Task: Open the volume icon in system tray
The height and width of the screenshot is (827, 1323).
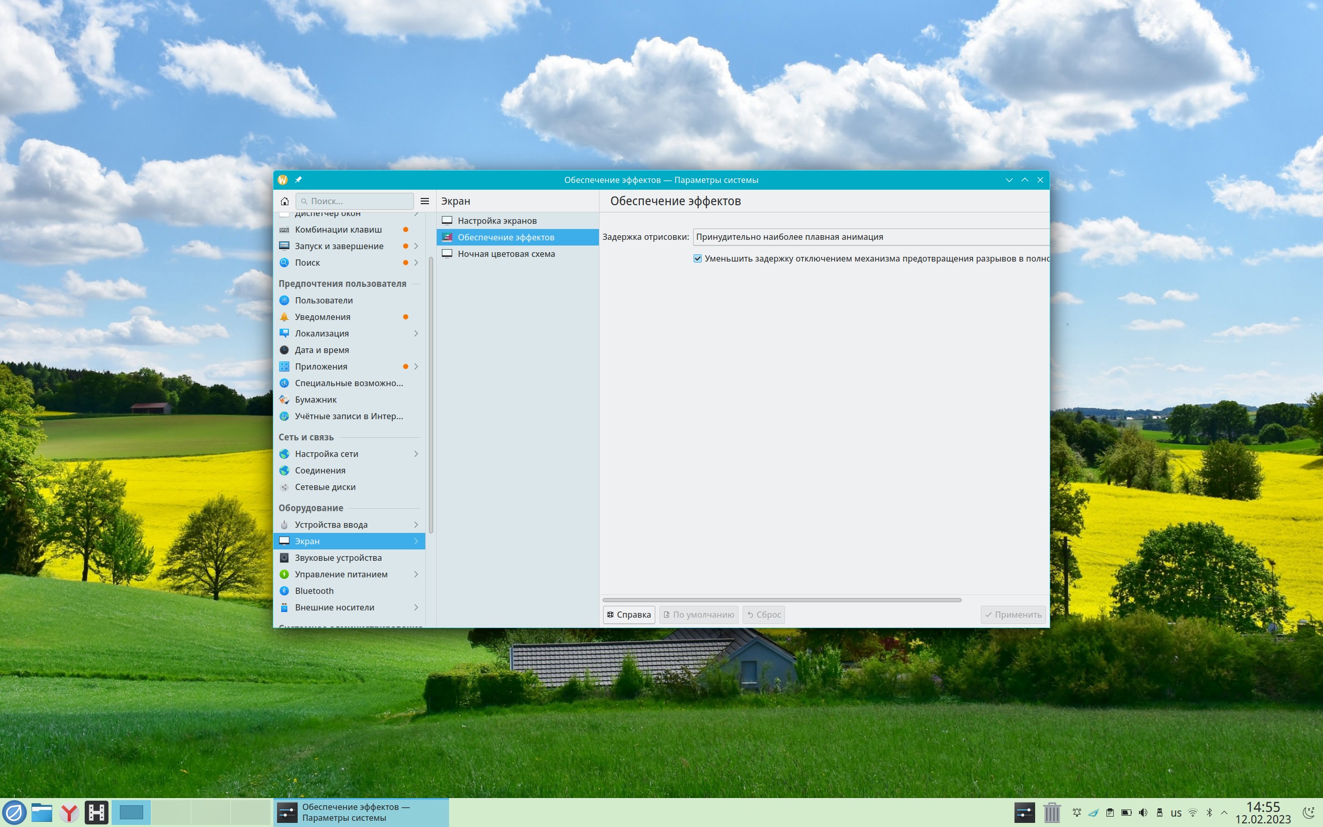Action: point(1143,813)
